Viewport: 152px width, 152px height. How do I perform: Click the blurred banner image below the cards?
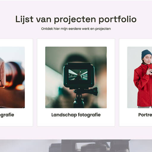(76, 146)
